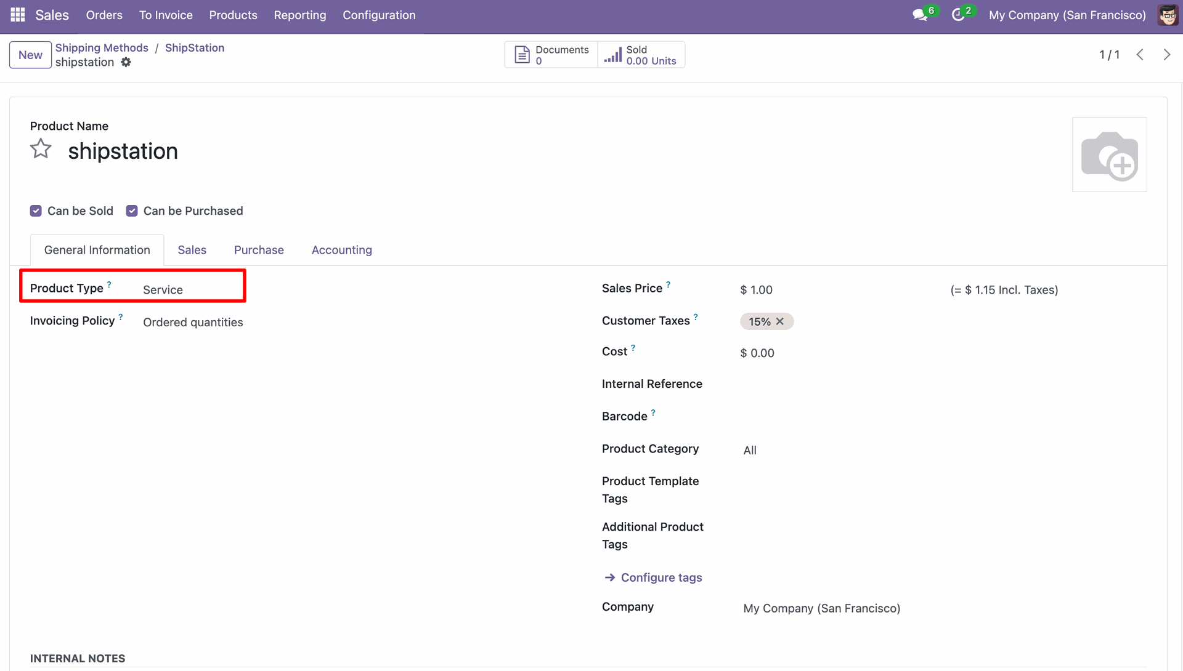Uncheck the Can be Purchased checkbox
The height and width of the screenshot is (671, 1183).
tap(132, 211)
